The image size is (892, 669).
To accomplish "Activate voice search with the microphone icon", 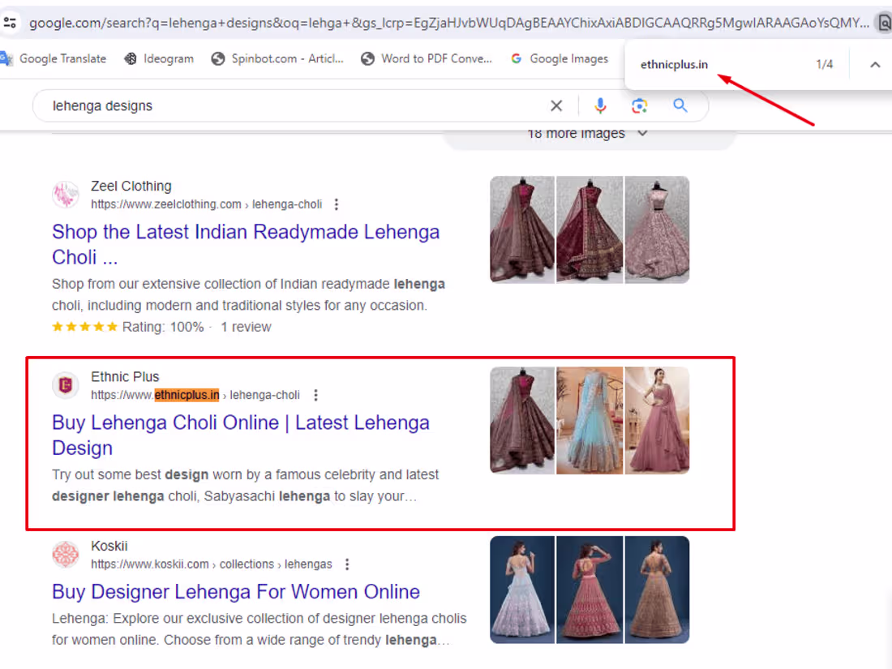I will [x=600, y=105].
